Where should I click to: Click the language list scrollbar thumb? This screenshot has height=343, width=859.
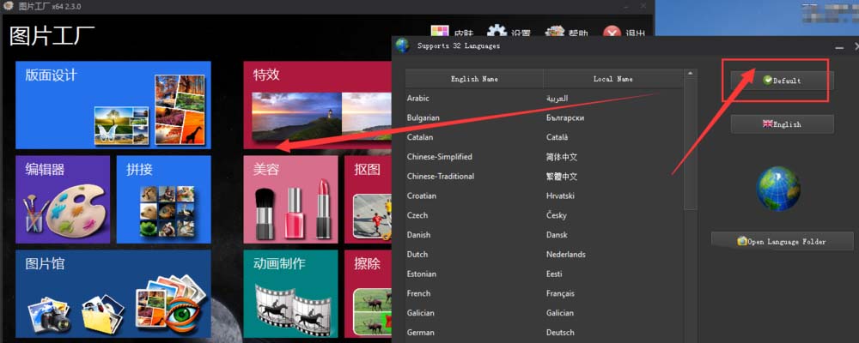691,143
